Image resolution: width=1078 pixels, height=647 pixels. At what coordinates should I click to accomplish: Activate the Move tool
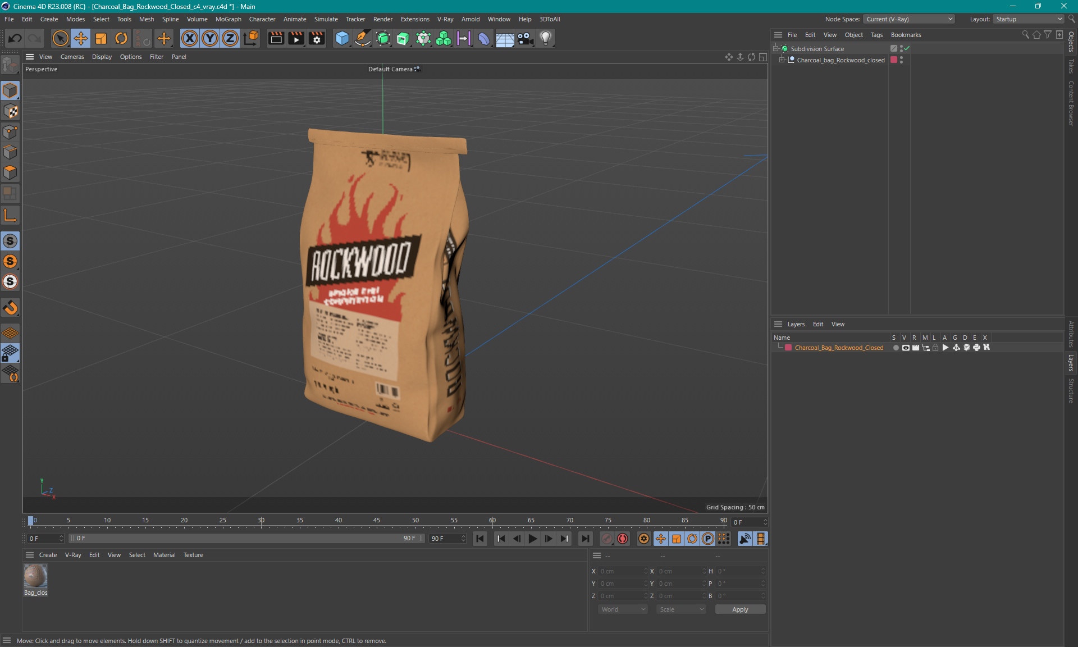click(81, 38)
